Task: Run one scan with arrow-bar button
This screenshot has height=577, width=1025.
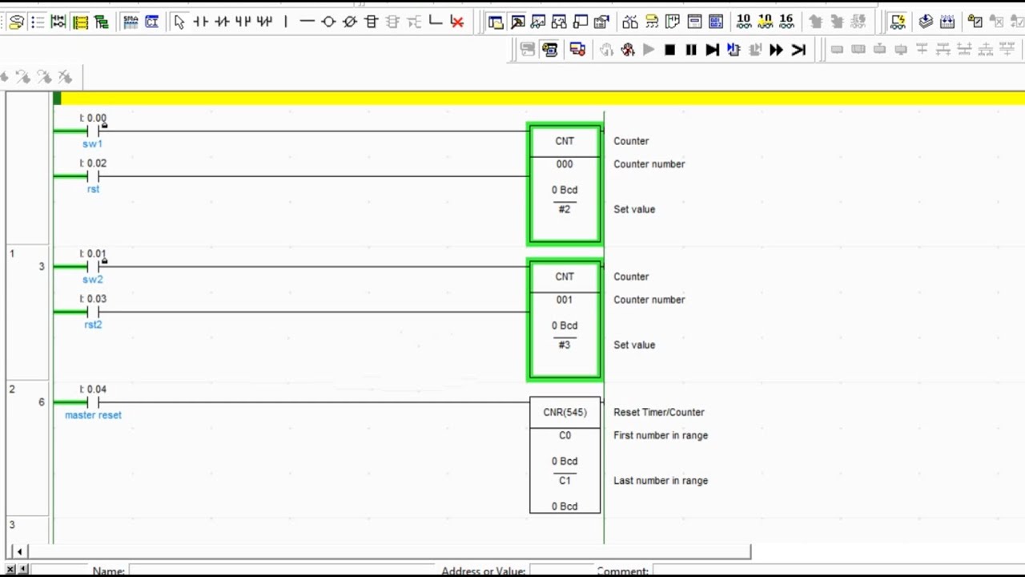Action: coord(798,50)
